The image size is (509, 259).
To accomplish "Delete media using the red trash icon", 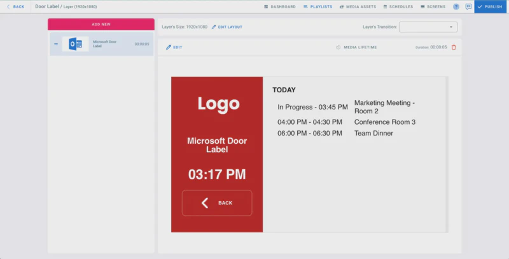I will pyautogui.click(x=454, y=47).
